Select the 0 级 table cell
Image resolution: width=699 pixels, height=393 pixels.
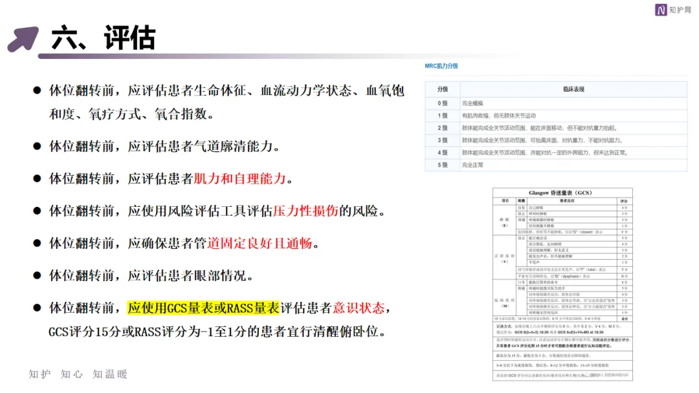tap(443, 103)
